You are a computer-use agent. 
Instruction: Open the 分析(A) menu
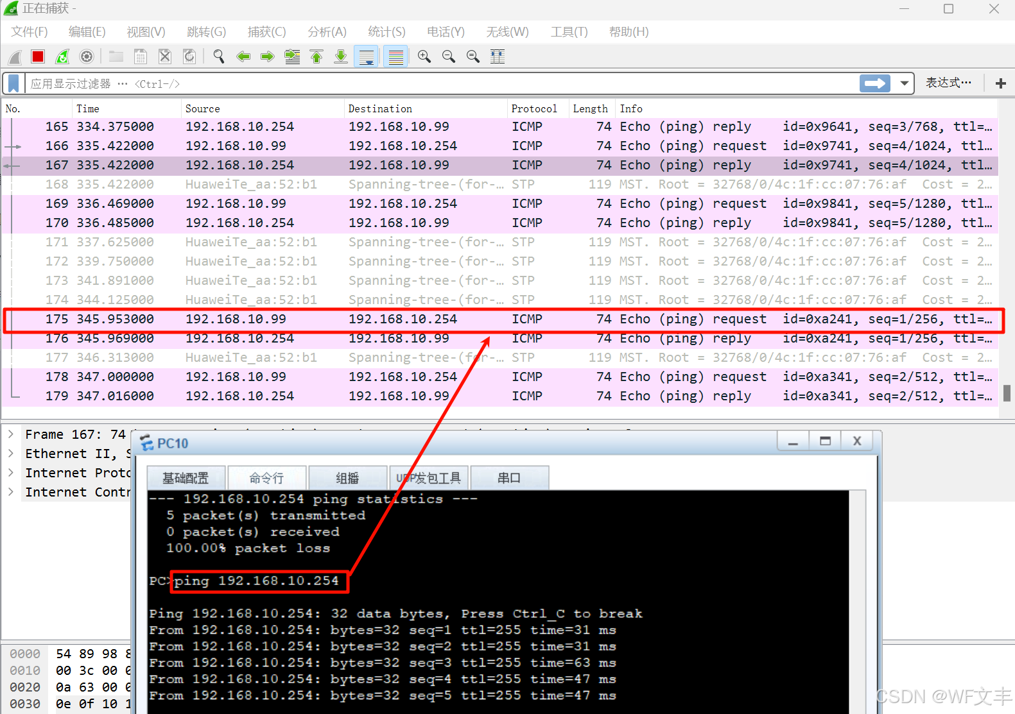tap(327, 32)
